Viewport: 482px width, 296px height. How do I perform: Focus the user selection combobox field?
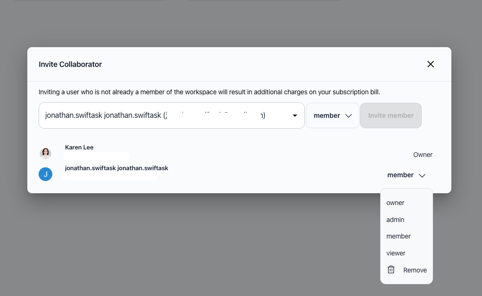coord(172,115)
